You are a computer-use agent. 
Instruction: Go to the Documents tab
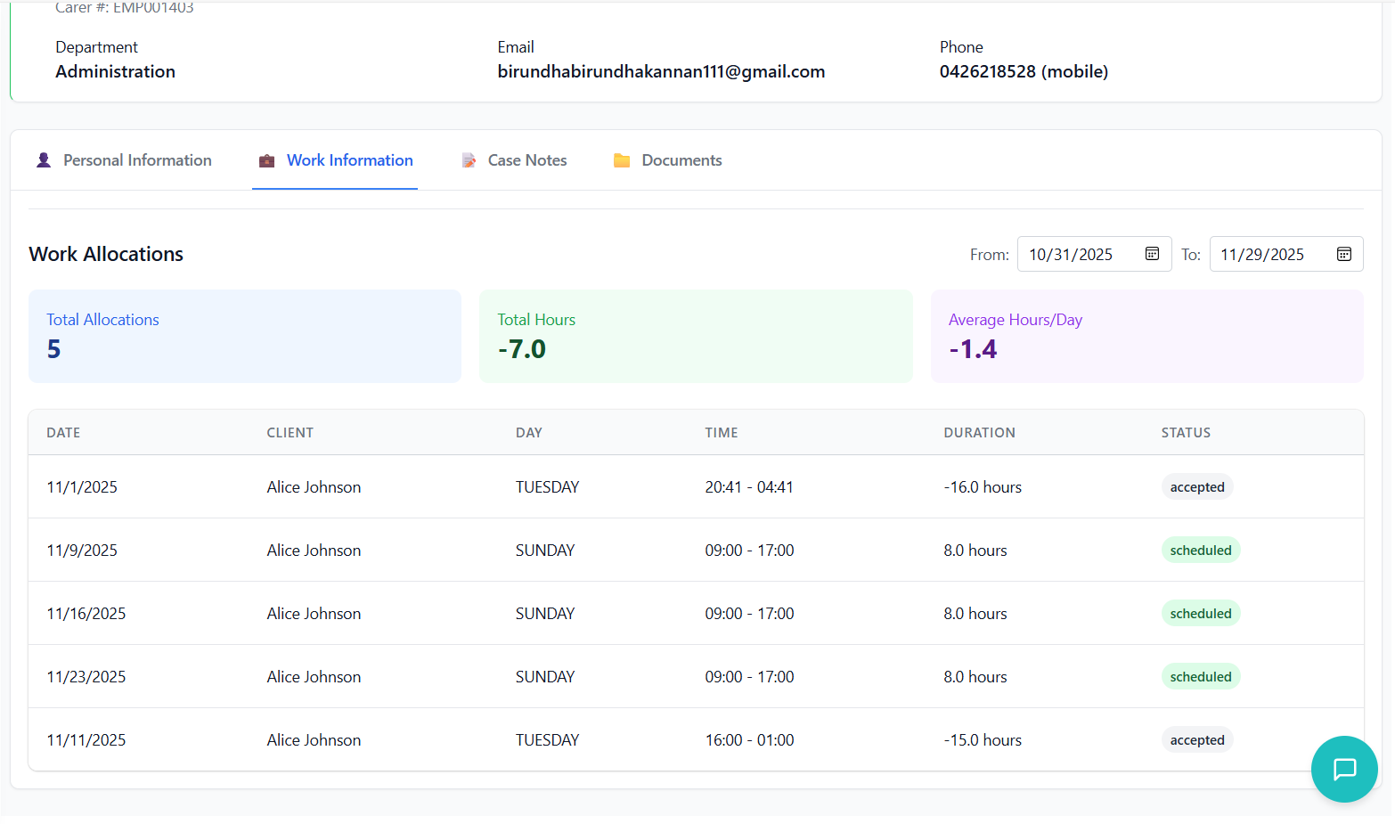coord(681,160)
